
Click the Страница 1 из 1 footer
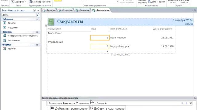point(120,55)
